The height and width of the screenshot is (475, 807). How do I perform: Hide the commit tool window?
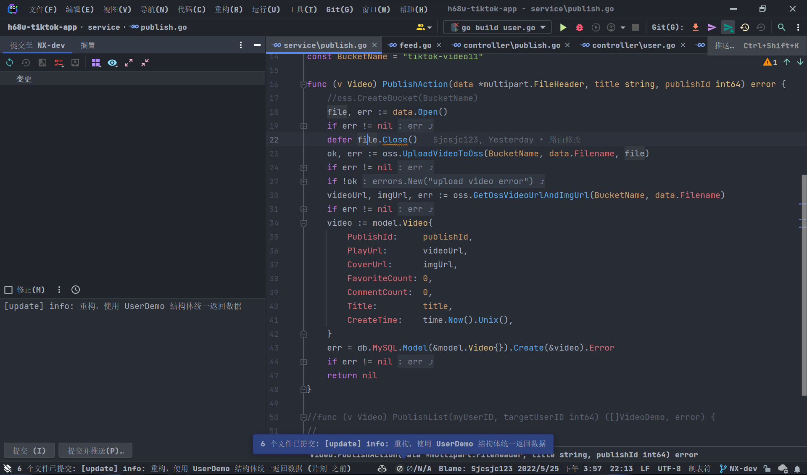257,45
